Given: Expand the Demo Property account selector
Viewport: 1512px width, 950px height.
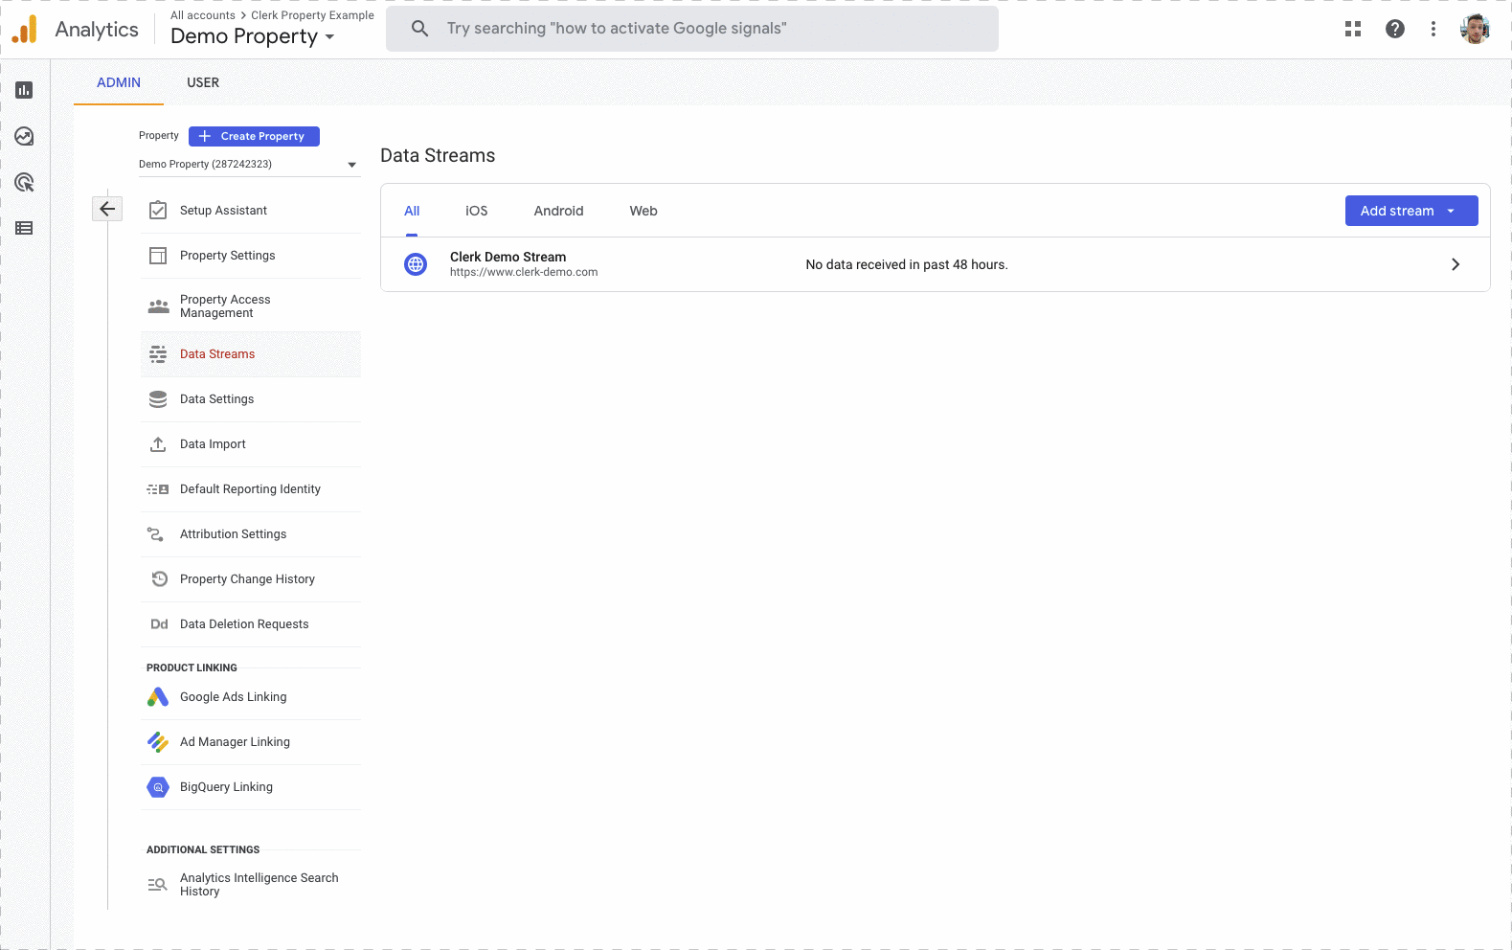Looking at the screenshot, I should (x=253, y=36).
